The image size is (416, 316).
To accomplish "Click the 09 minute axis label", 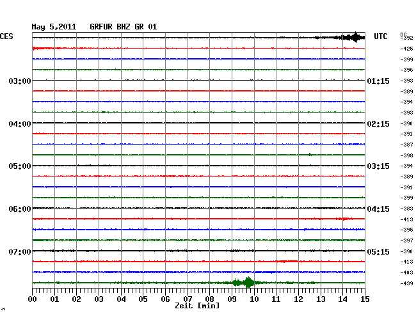I will 232,299.
